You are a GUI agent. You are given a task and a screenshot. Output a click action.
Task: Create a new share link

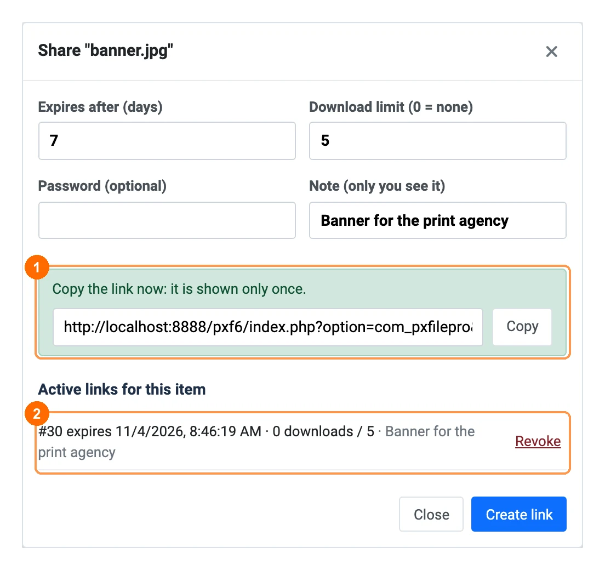[519, 514]
